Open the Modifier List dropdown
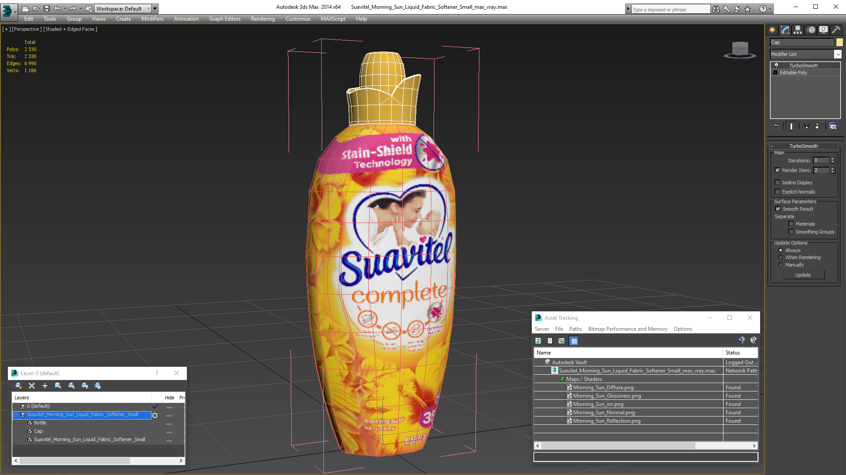Viewport: 846px width, 475px height. [x=838, y=54]
